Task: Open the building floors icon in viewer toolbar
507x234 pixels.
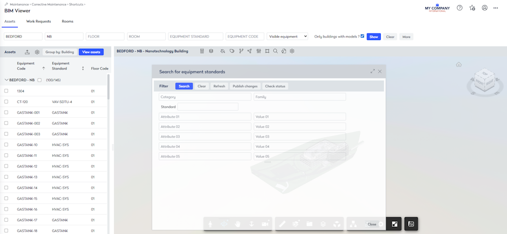Action: (x=202, y=51)
